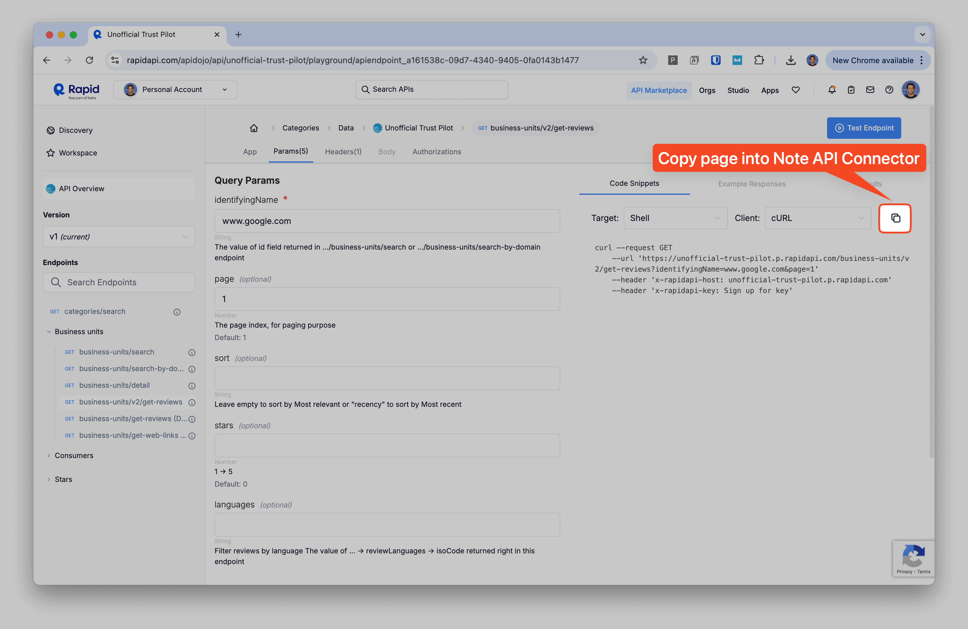
Task: Click New Chrome available button
Action: (x=873, y=60)
